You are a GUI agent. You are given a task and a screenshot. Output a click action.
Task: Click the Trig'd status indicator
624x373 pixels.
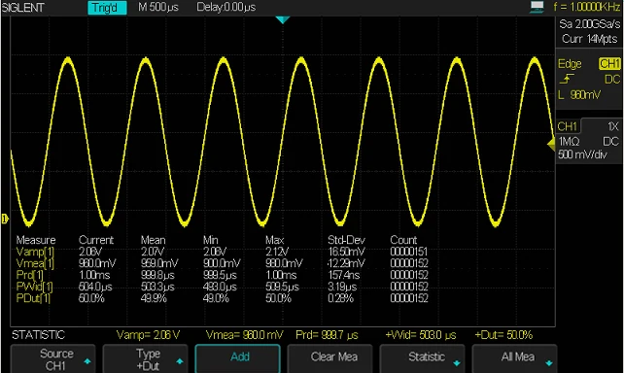[107, 8]
